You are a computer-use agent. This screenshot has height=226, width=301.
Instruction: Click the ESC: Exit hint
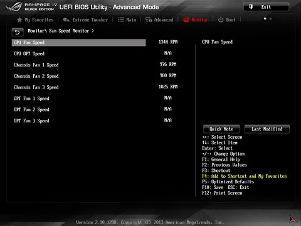tap(238, 187)
